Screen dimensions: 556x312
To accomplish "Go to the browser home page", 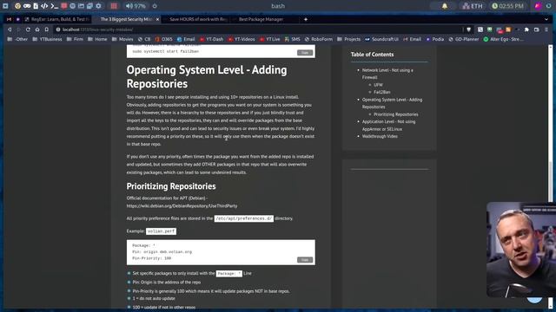I will pyautogui.click(x=37, y=29).
